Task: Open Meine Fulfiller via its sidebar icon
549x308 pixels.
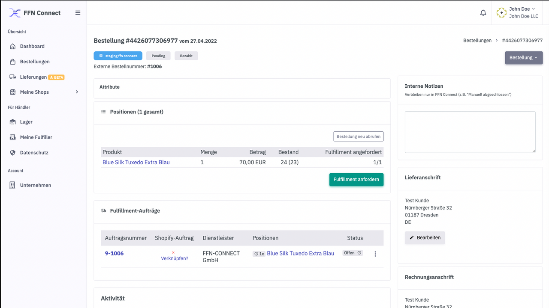Action: click(x=13, y=137)
